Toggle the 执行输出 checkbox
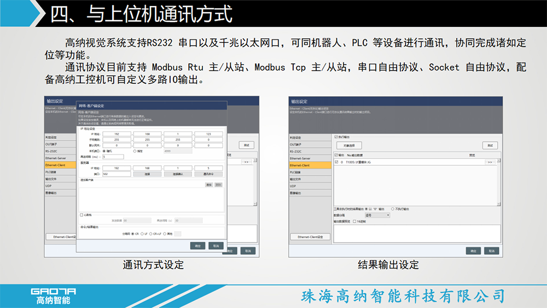Screen dimensions: 547x308 pyautogui.click(x=335, y=136)
